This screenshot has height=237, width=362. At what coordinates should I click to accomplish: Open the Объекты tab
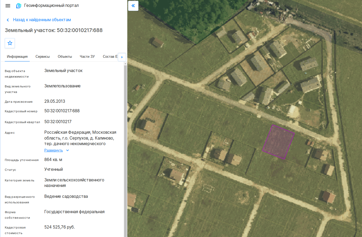click(65, 57)
